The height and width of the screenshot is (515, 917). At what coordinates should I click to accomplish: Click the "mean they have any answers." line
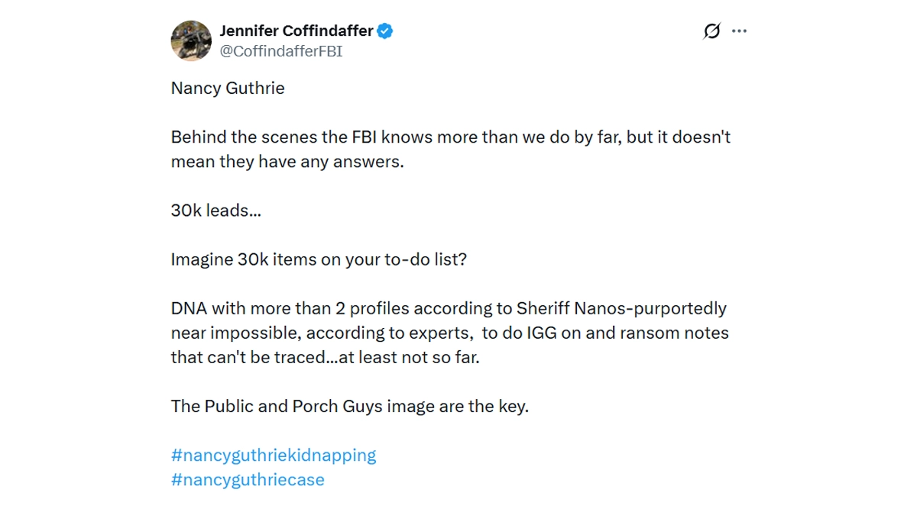pyautogui.click(x=287, y=162)
